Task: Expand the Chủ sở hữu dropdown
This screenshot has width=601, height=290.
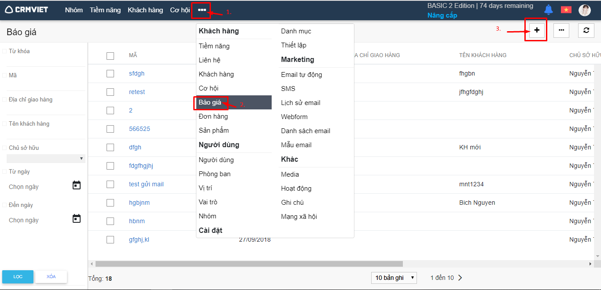Action: 46,159
